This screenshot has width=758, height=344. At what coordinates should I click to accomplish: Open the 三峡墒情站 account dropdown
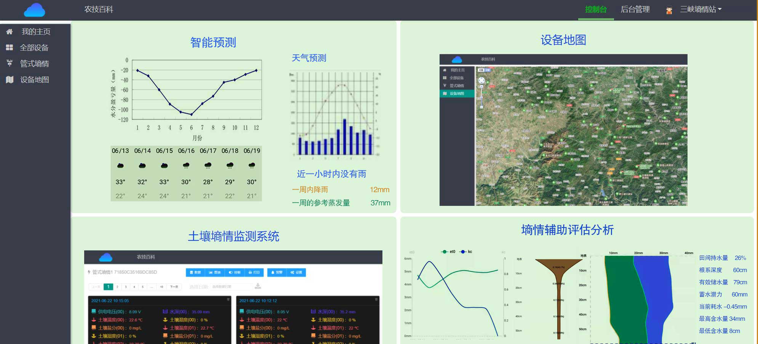pyautogui.click(x=701, y=10)
